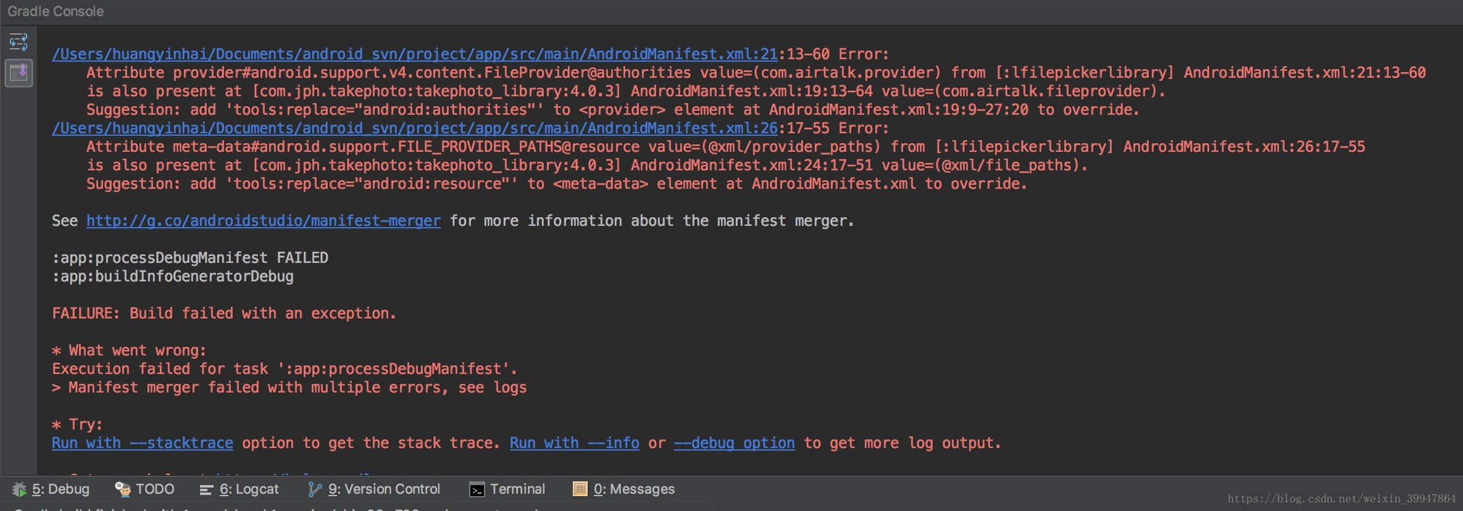This screenshot has height=511, width=1463.
Task: Click the TODO list icon
Action: pyautogui.click(x=123, y=489)
